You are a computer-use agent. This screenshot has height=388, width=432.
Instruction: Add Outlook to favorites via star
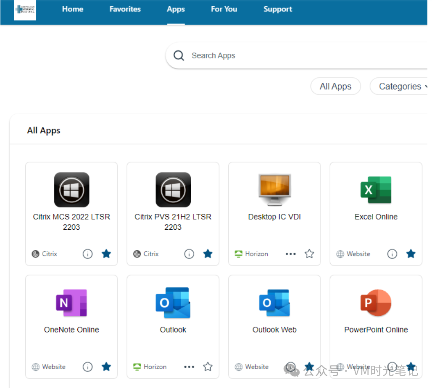point(208,367)
